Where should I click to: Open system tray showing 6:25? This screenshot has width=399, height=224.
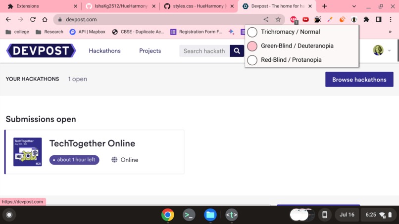379,215
